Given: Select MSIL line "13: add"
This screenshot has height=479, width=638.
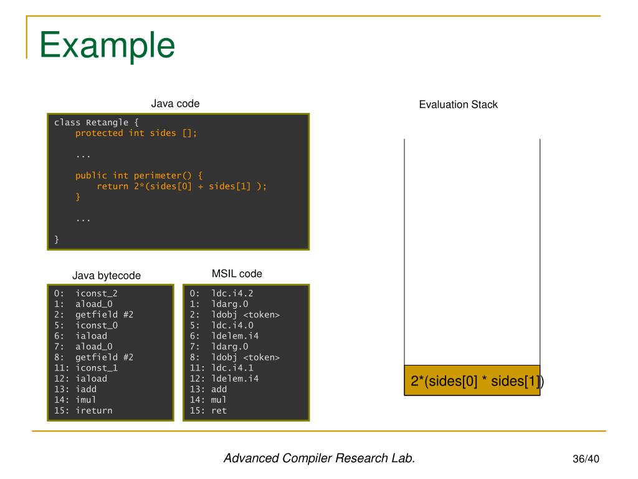Looking at the screenshot, I should click(x=208, y=389).
